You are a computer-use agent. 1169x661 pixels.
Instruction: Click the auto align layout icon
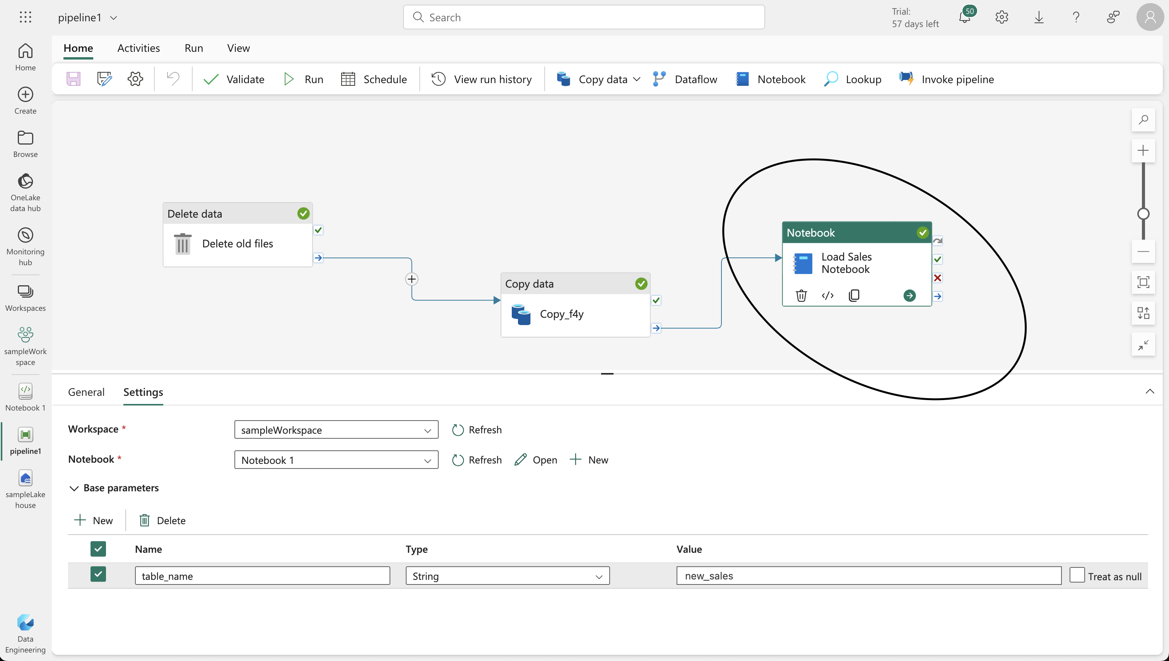pyautogui.click(x=1143, y=313)
